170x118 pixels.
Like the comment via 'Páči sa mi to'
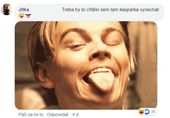click(31, 115)
